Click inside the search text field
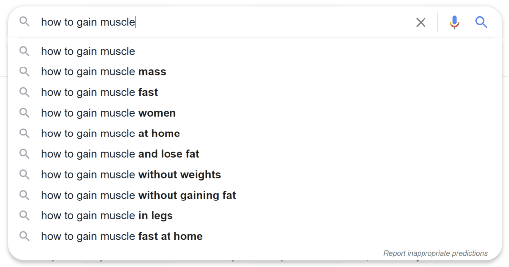This screenshot has width=509, height=267. click(224, 22)
